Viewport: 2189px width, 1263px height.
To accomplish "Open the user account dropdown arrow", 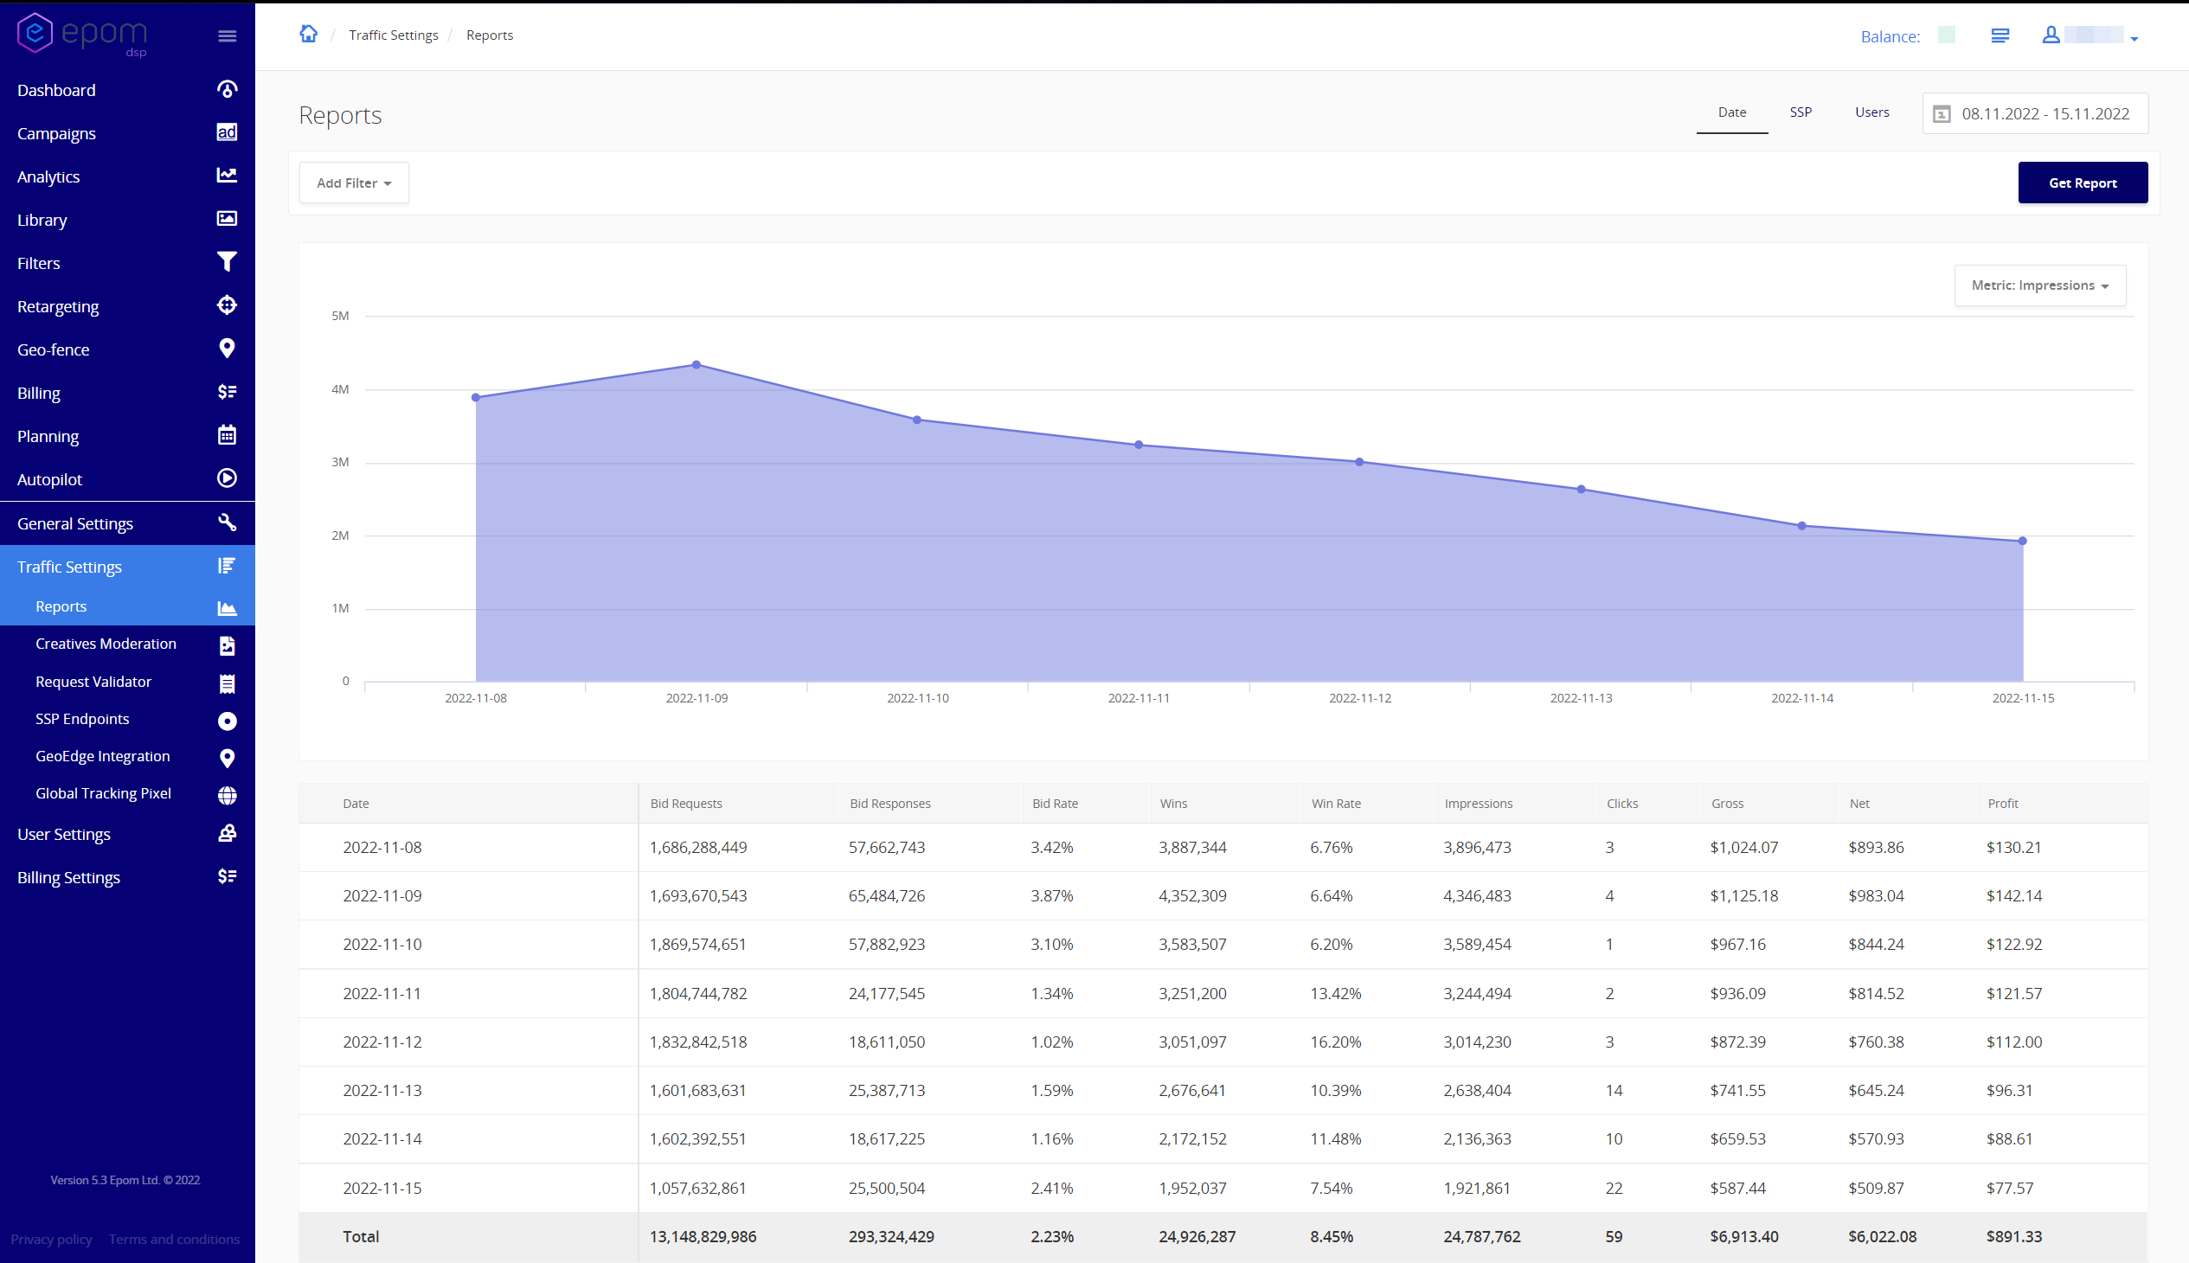I will [x=2134, y=38].
